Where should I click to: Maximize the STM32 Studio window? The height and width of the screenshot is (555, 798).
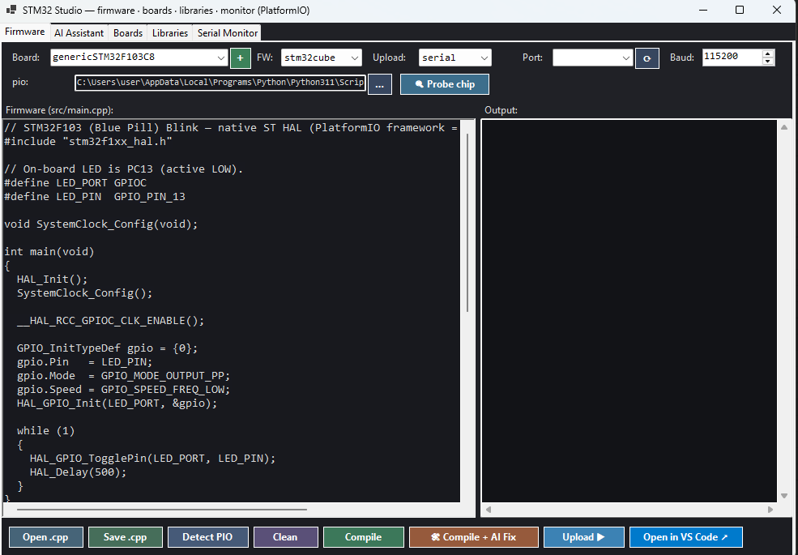[x=740, y=11]
